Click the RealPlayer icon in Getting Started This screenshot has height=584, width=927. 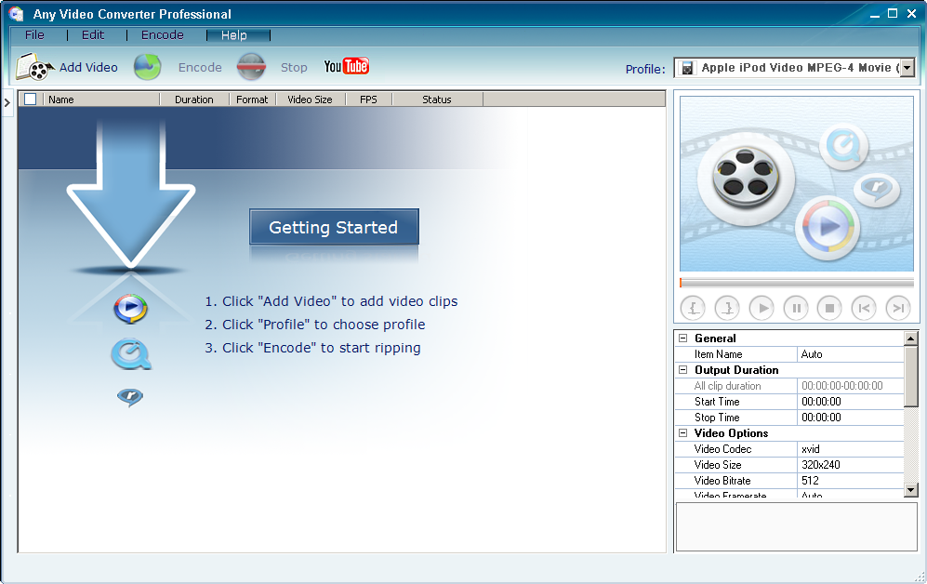point(130,397)
